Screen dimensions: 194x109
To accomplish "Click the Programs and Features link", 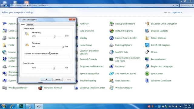I will click(x=91, y=66).
